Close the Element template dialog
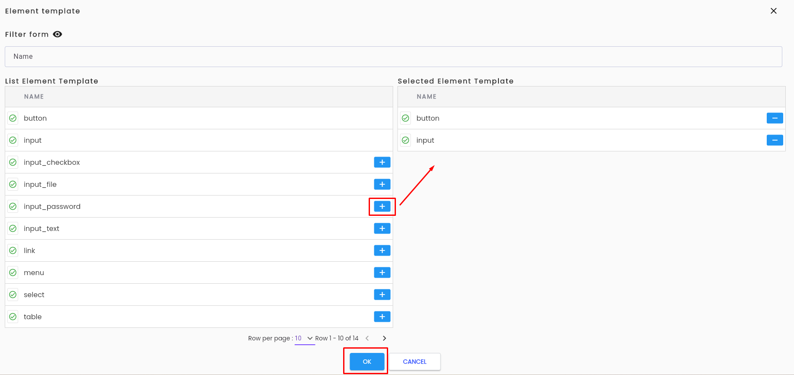 [x=774, y=11]
